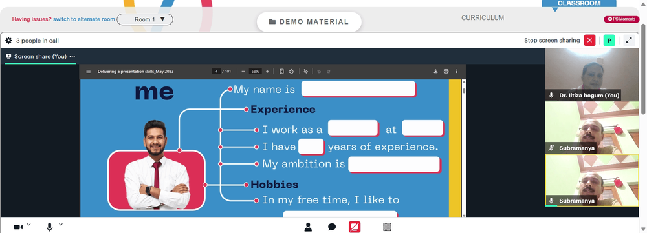Open Screen share (You) tab options dots
This screenshot has width=647, height=233.
tap(72, 56)
